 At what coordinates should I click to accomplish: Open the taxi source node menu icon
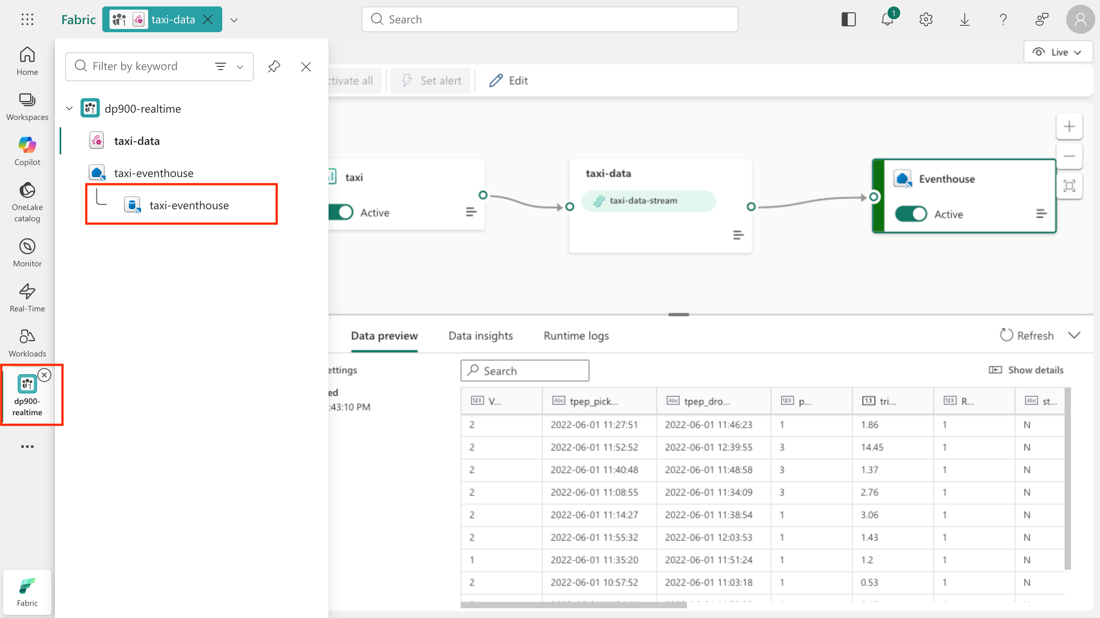point(471,212)
